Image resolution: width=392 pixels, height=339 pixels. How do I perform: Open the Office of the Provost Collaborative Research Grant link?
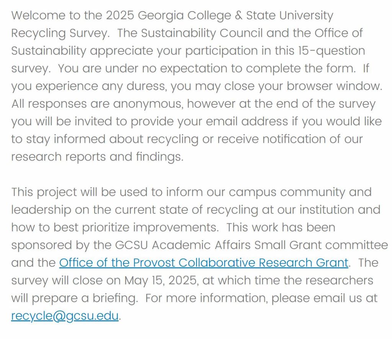tap(203, 263)
